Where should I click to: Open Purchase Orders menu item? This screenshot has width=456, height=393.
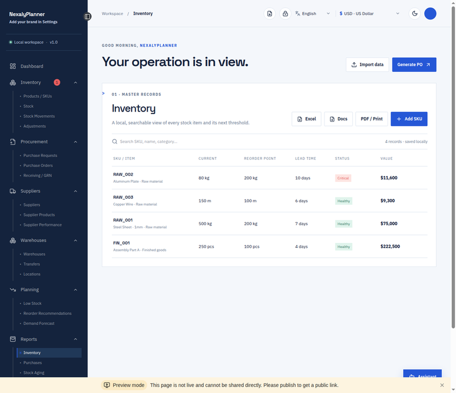click(x=38, y=165)
